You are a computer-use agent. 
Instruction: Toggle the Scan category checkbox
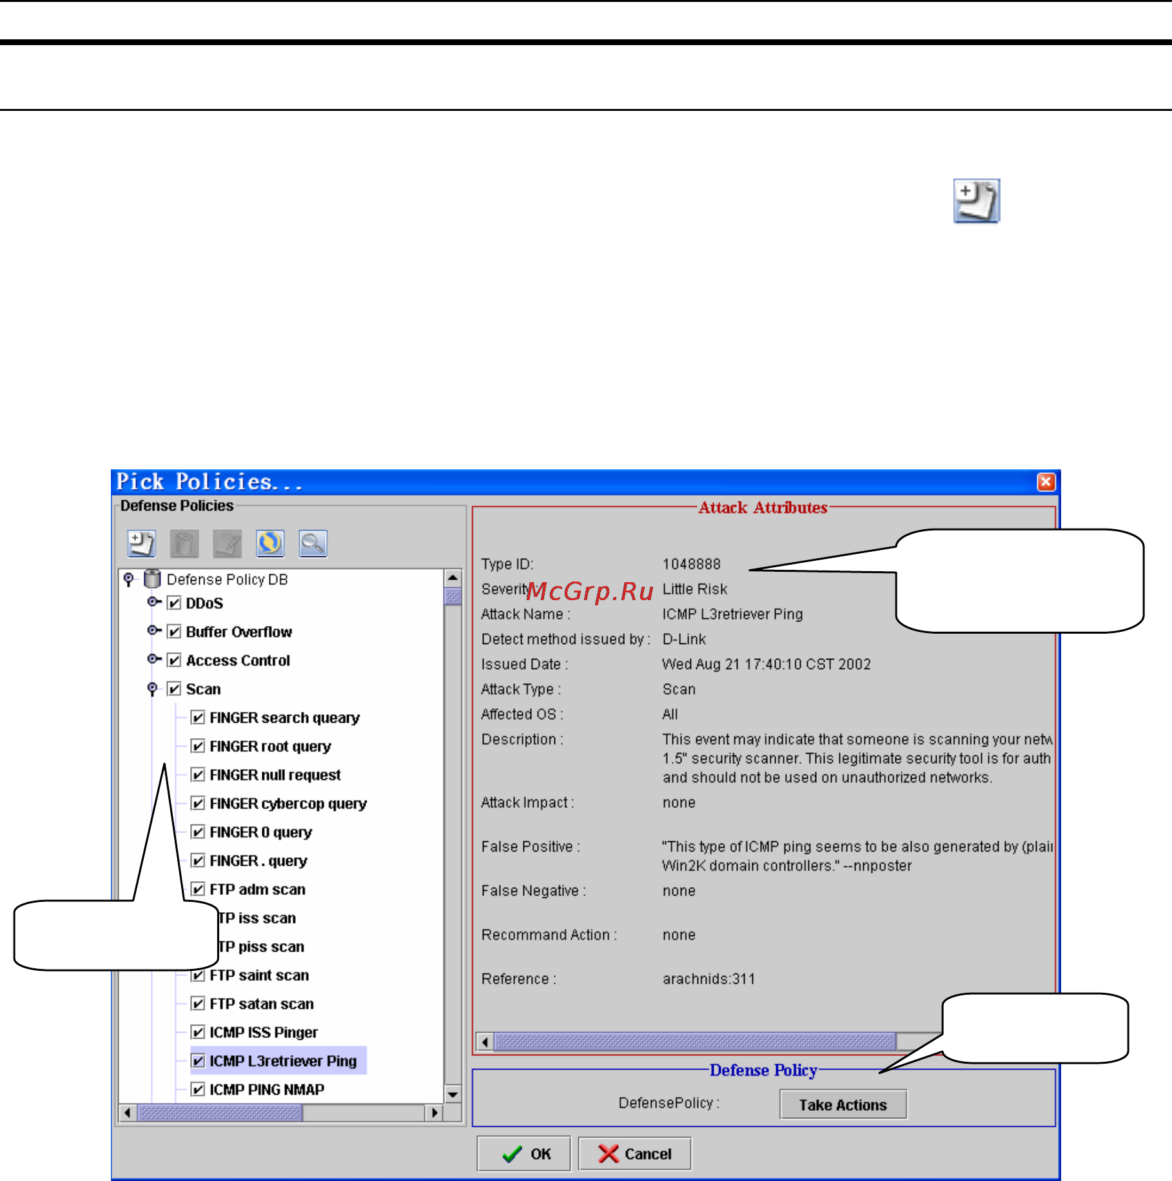pyautogui.click(x=174, y=689)
